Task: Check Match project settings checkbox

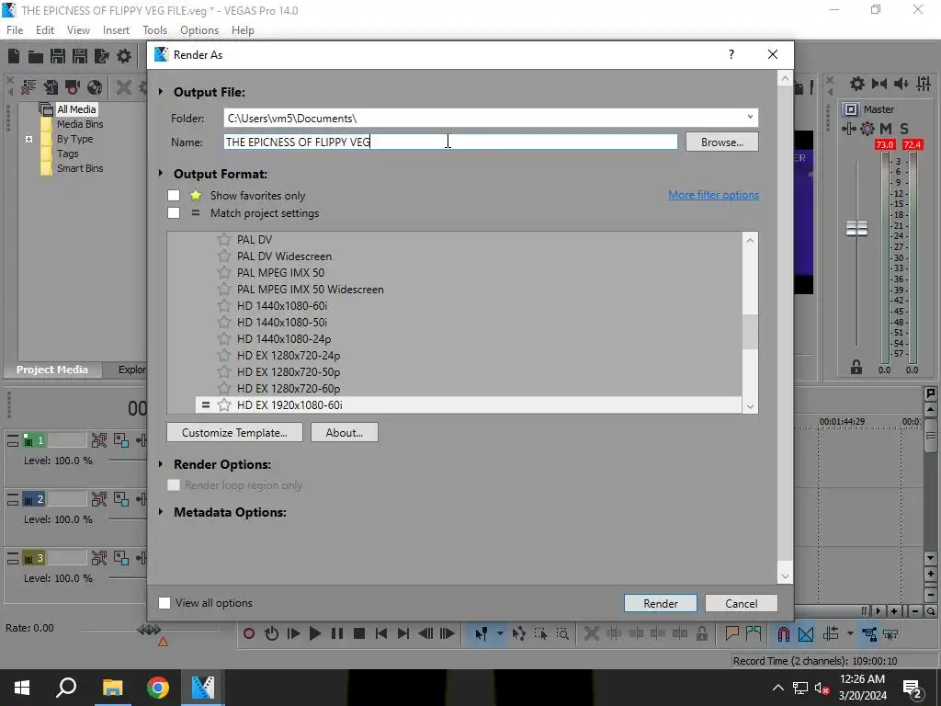Action: (174, 212)
